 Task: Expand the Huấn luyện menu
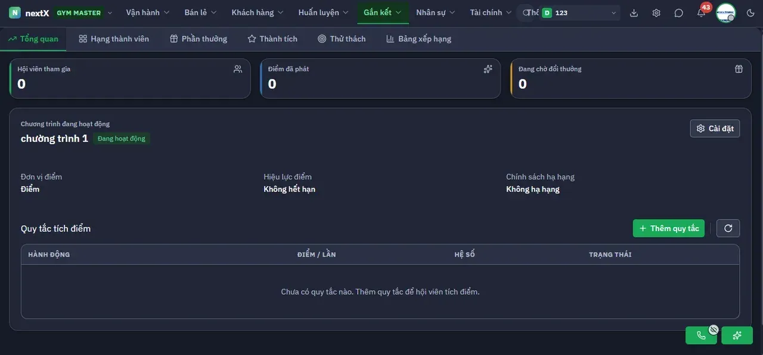tap(324, 13)
